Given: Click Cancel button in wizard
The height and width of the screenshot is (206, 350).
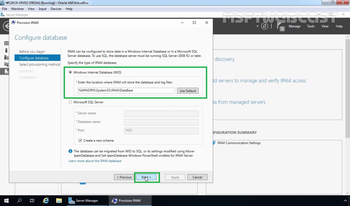Looking at the screenshot, I should 197,177.
